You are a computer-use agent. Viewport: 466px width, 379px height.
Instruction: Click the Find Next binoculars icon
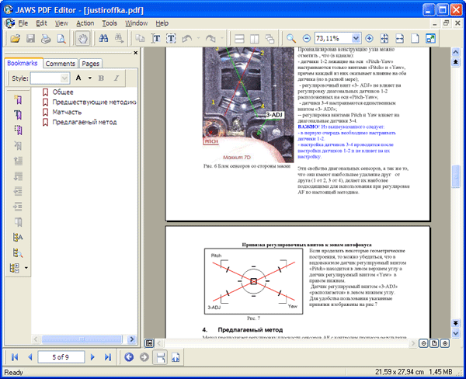pos(119,38)
